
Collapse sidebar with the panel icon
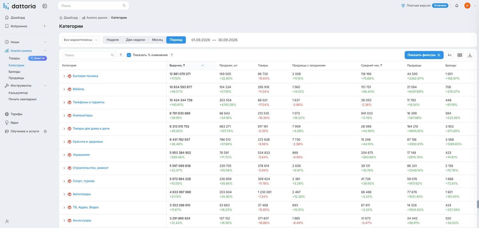(45, 6)
